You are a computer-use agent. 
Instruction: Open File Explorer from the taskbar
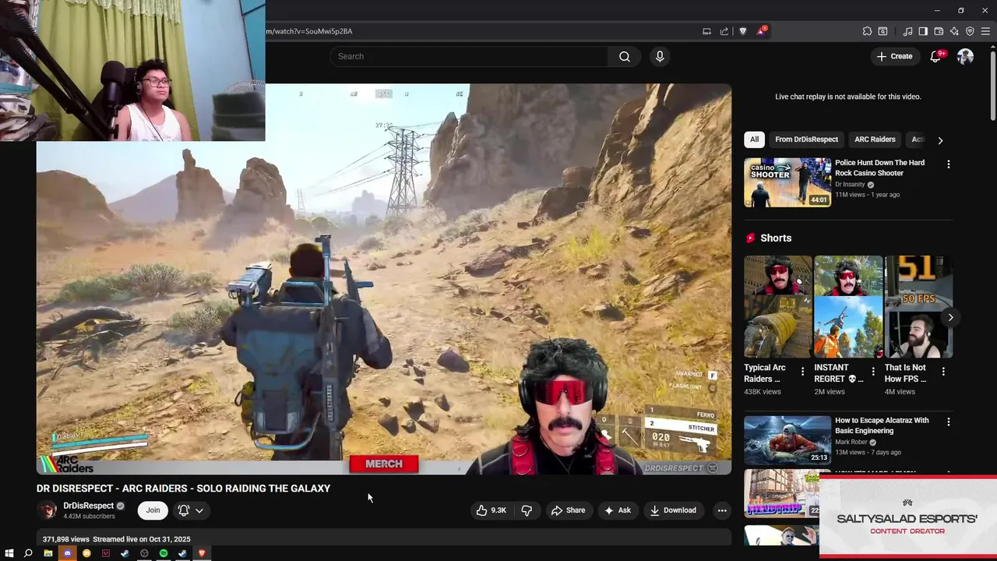point(48,553)
